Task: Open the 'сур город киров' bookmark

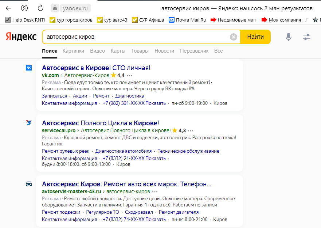Action: [x=71, y=20]
